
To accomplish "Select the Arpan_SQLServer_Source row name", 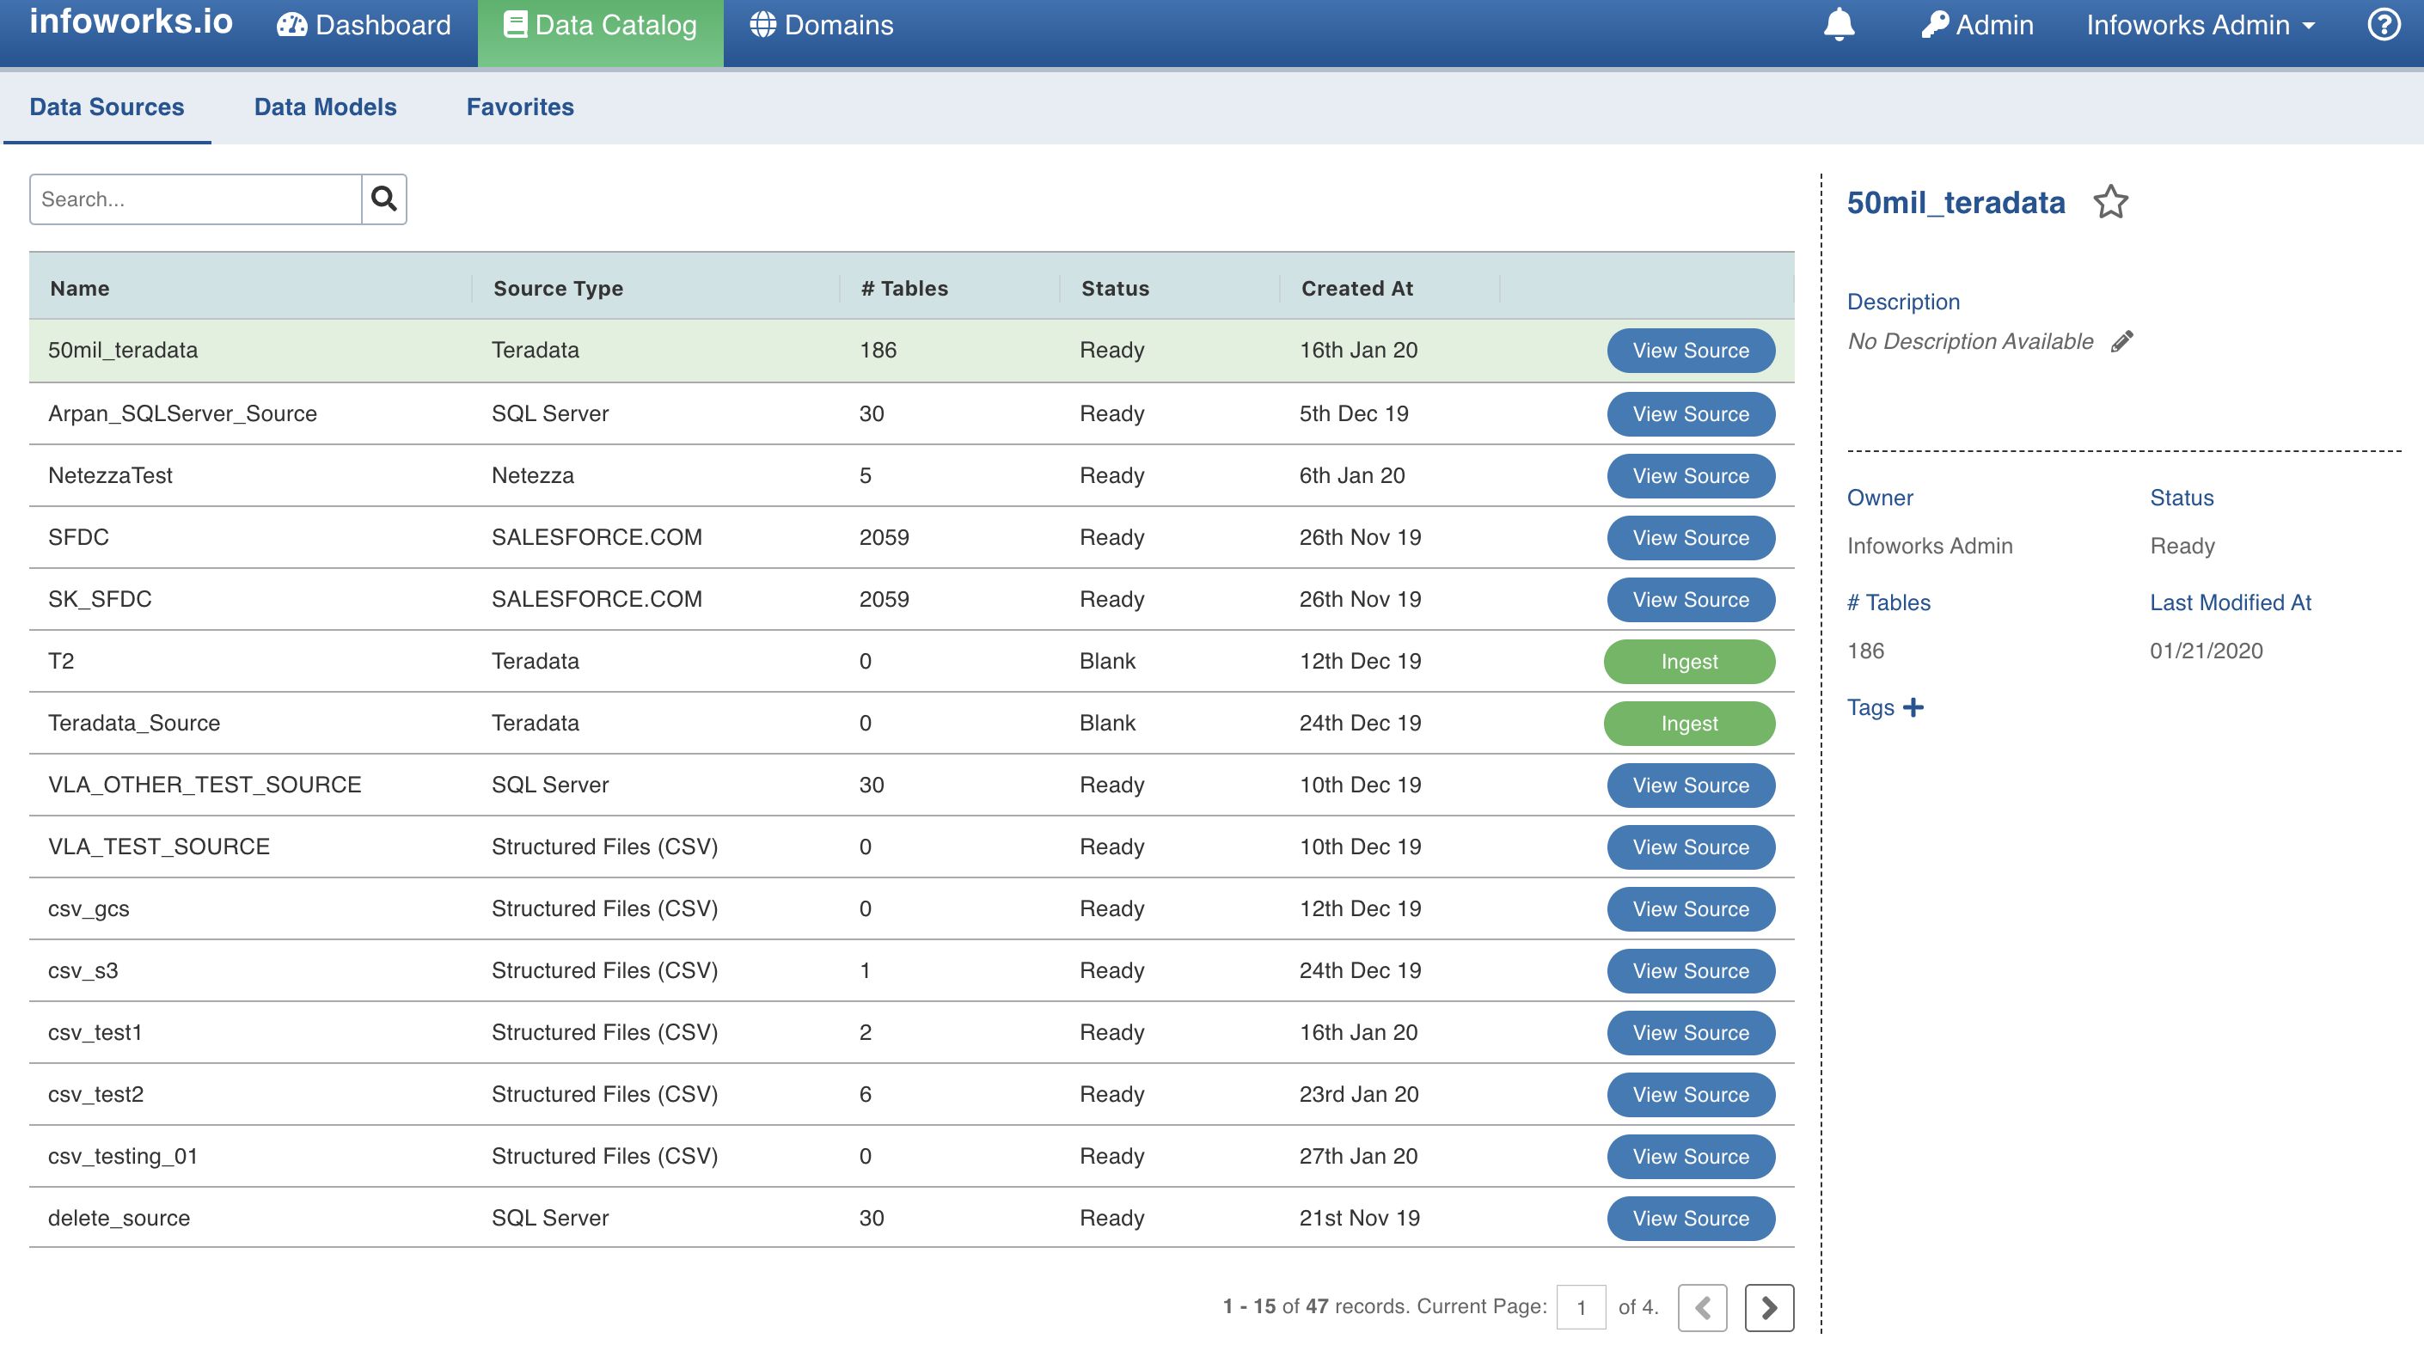I will pyautogui.click(x=182, y=413).
